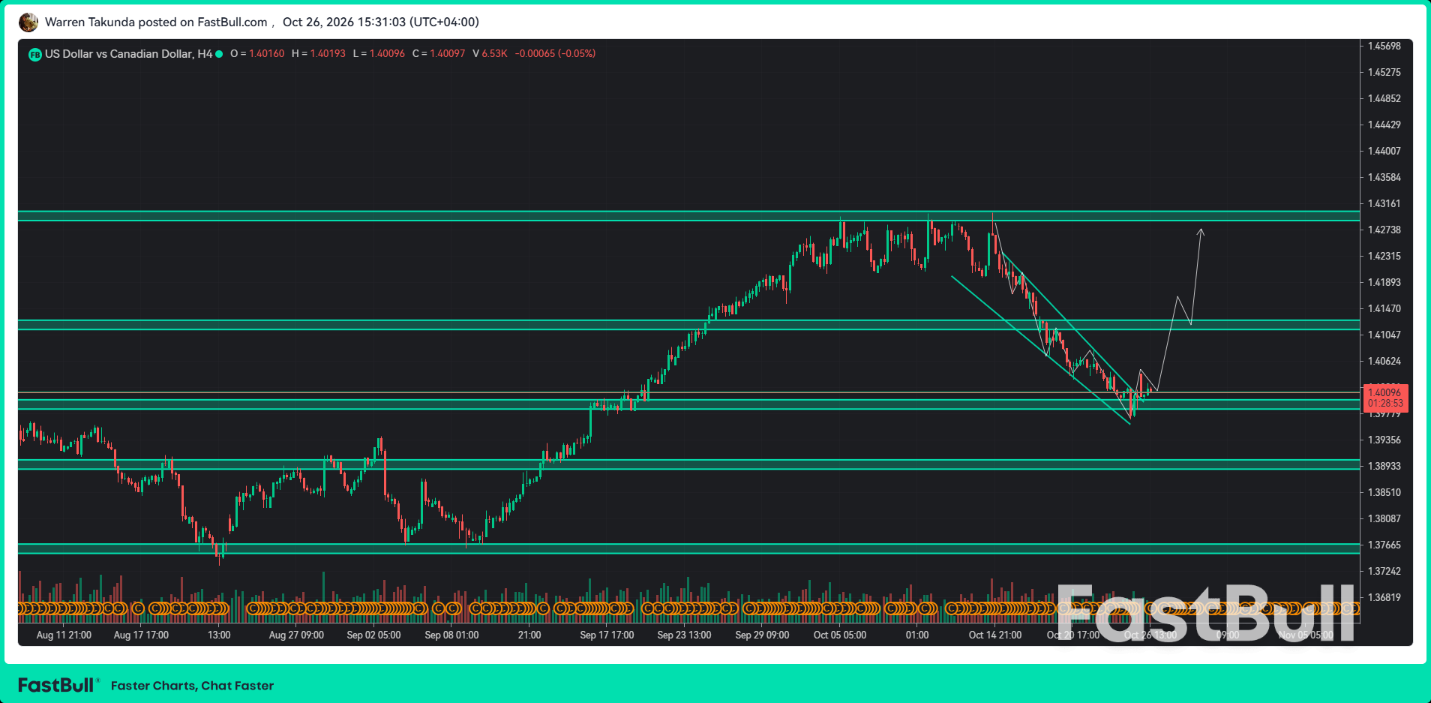
Task: Click the 1.42738 price axis label
Action: [1384, 230]
